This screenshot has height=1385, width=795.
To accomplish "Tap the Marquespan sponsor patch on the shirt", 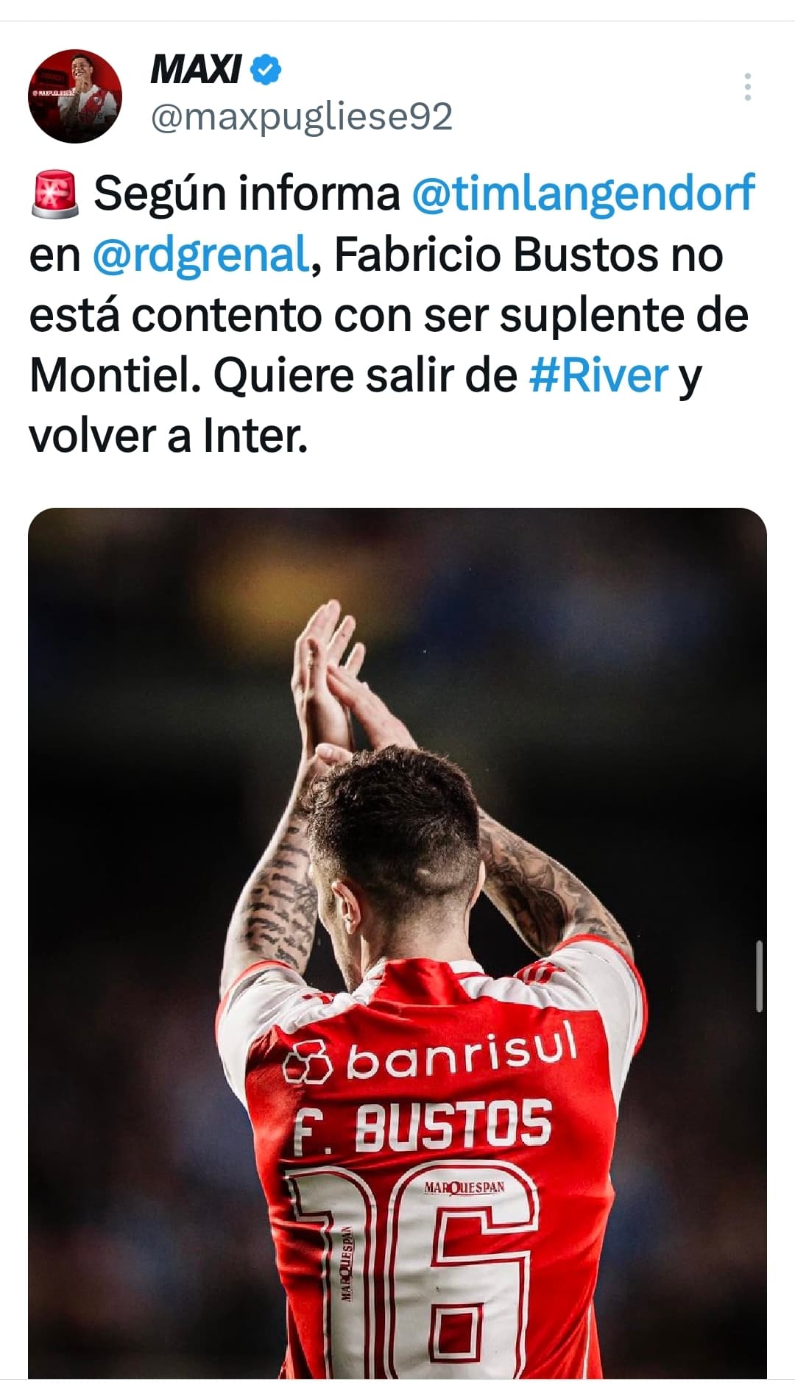I will click(464, 1187).
